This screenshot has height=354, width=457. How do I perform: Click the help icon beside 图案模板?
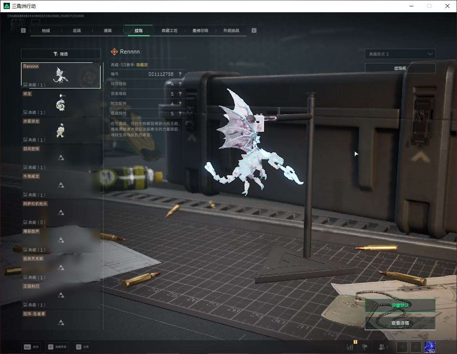(x=180, y=94)
